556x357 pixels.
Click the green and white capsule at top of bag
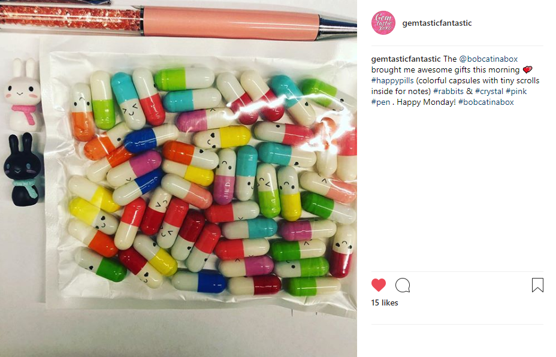[185, 78]
